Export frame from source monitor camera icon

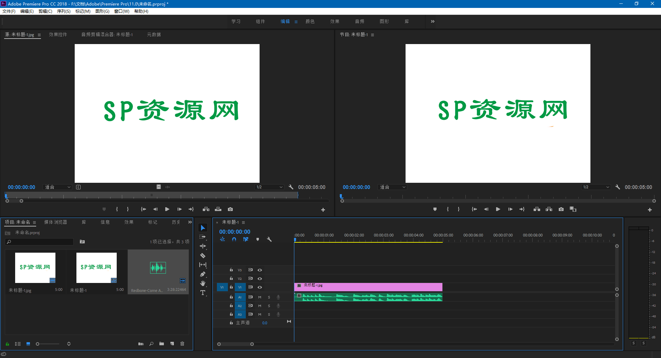coord(230,209)
